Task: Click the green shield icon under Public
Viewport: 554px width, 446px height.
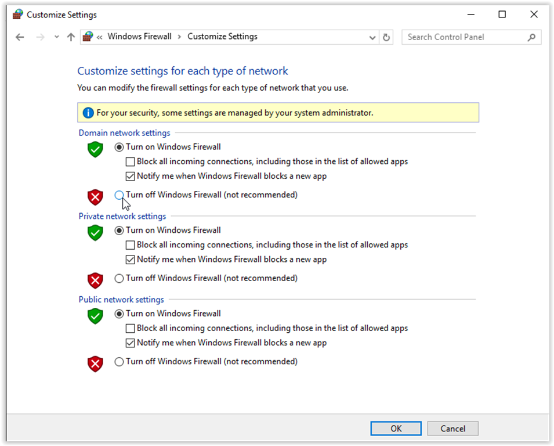Action: point(95,316)
